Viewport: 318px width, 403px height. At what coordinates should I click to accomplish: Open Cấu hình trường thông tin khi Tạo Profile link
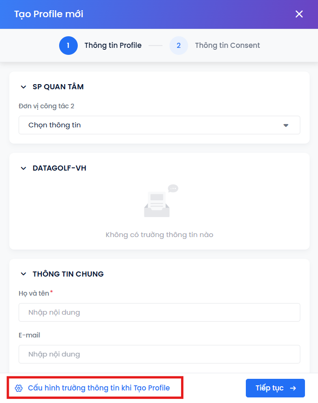(x=99, y=388)
